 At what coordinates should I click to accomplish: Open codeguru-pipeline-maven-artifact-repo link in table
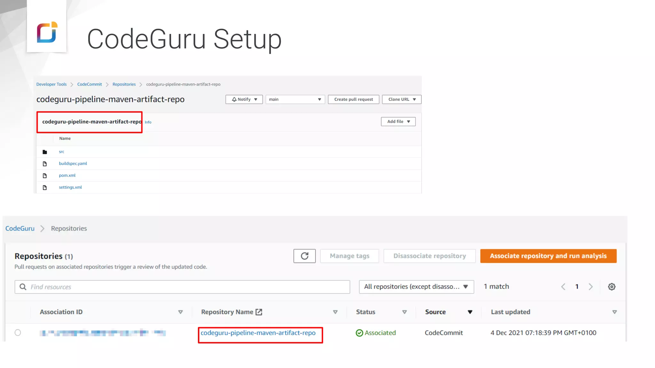(258, 333)
